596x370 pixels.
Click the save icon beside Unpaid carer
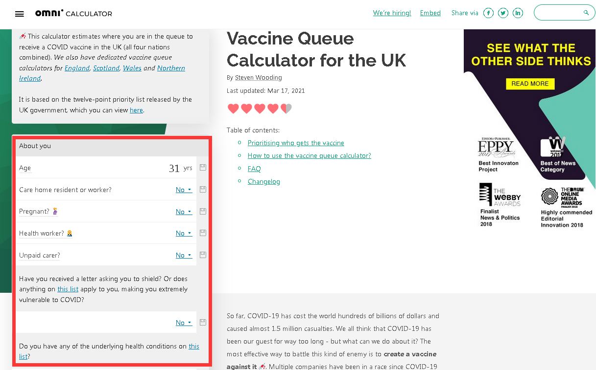(x=203, y=255)
